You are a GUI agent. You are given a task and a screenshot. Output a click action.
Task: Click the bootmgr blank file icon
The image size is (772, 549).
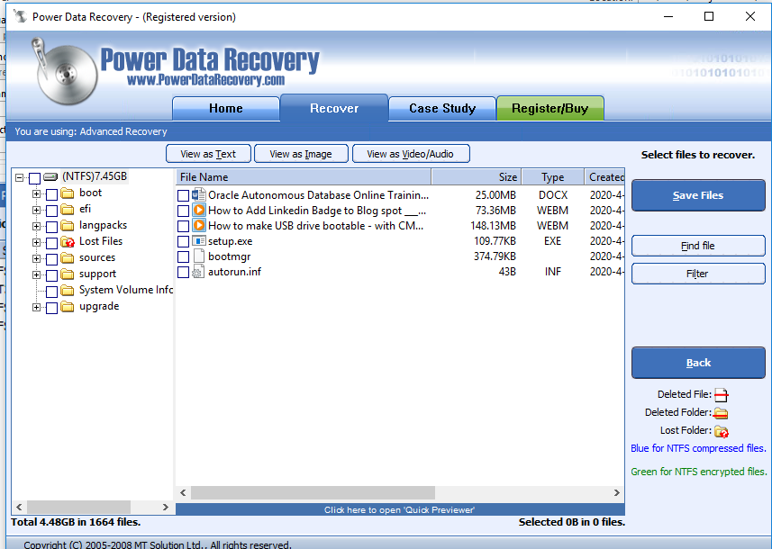(198, 256)
